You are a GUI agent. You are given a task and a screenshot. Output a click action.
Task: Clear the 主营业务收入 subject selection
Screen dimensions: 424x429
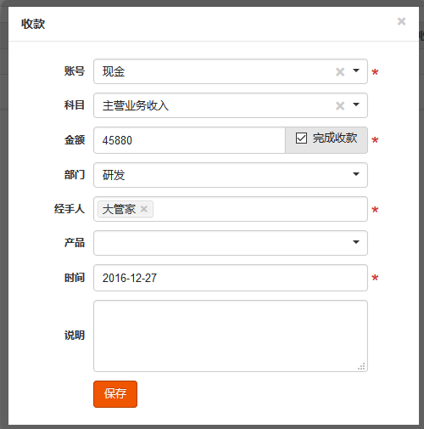340,106
